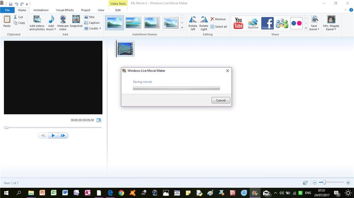This screenshot has width=354, height=198.
Task: Add a Title to the movie
Action: (89, 17)
